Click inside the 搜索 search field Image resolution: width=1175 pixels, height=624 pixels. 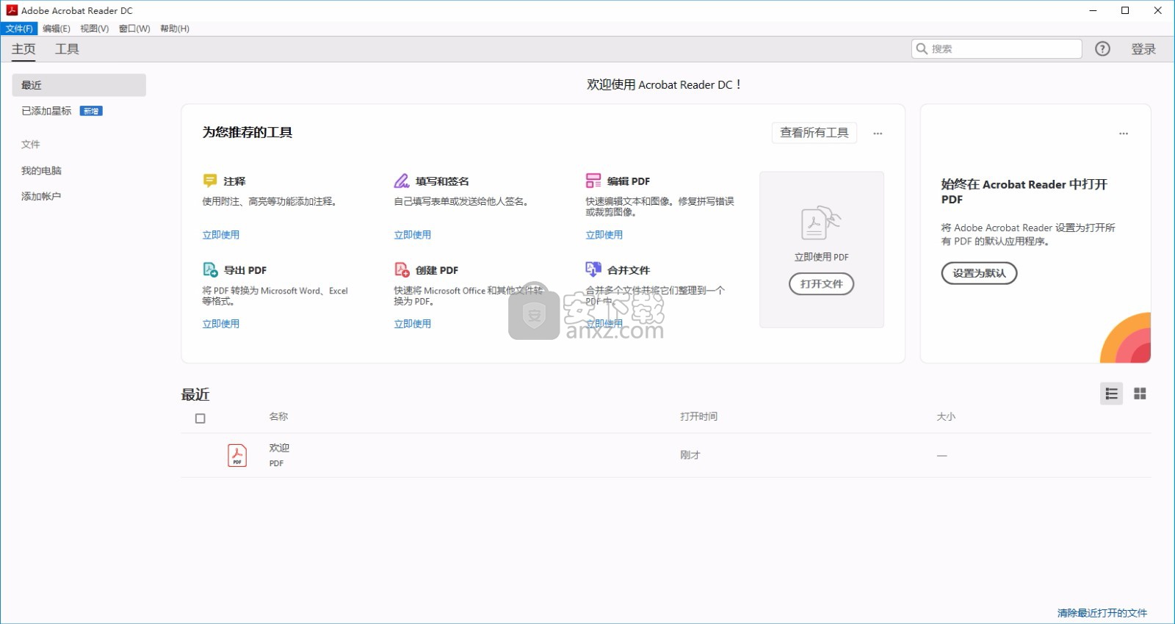point(997,48)
